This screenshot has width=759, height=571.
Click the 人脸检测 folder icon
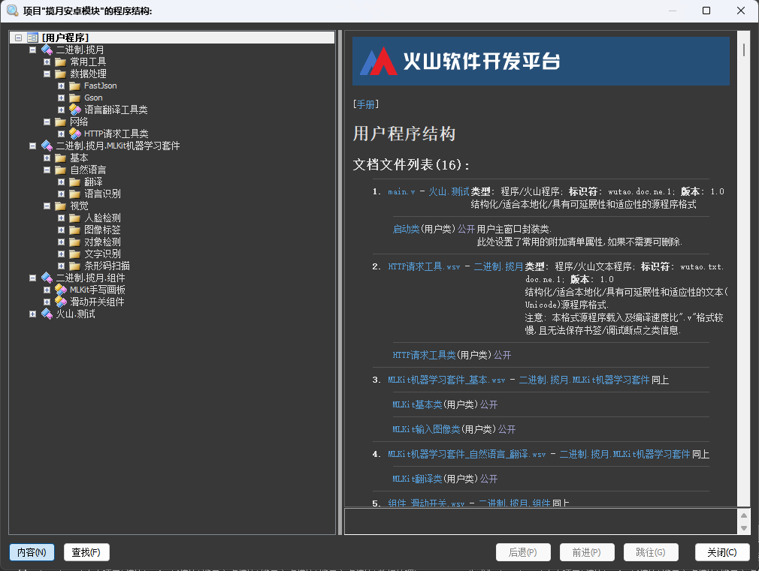pos(74,218)
